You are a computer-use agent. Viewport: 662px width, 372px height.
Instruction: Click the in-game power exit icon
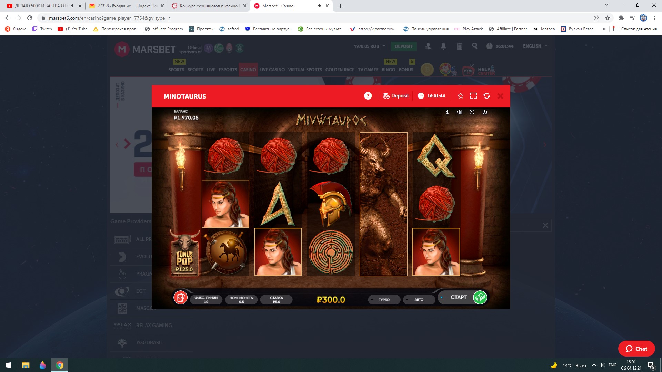pyautogui.click(x=484, y=112)
